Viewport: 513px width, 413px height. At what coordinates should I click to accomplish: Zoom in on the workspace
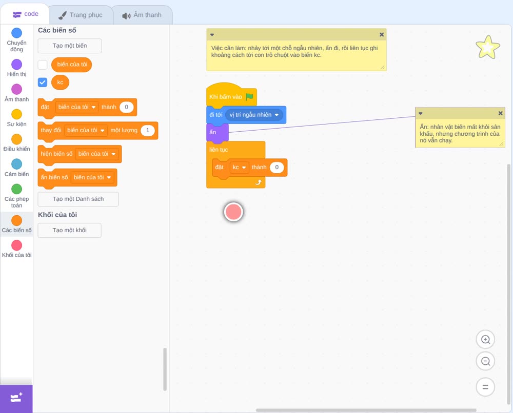coord(485,340)
